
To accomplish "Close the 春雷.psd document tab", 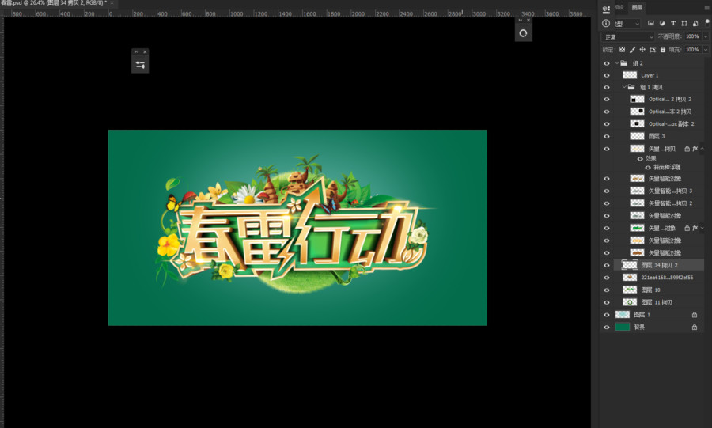I will tap(112, 2).
